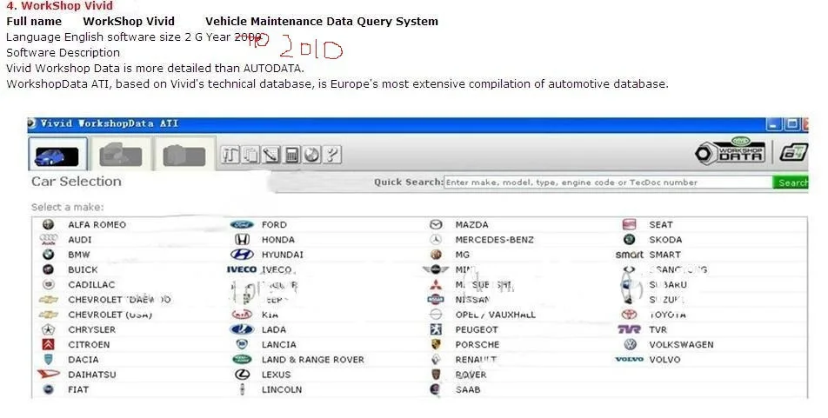Click the Honda H logo

pos(242,240)
